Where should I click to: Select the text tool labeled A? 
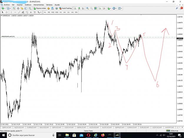tap(31, 12)
